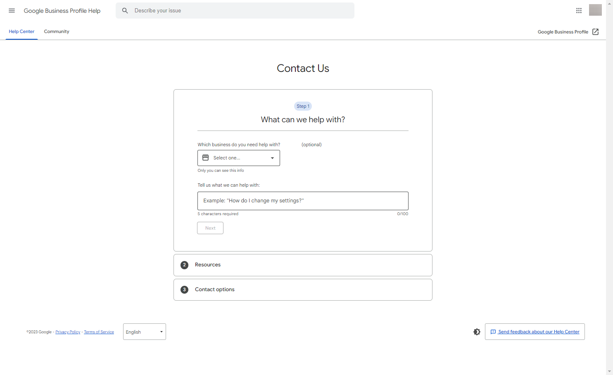Open the hamburger main menu
The width and height of the screenshot is (613, 375).
coord(12,11)
